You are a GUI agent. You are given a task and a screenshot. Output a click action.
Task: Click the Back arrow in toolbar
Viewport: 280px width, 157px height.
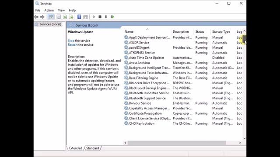click(36, 17)
